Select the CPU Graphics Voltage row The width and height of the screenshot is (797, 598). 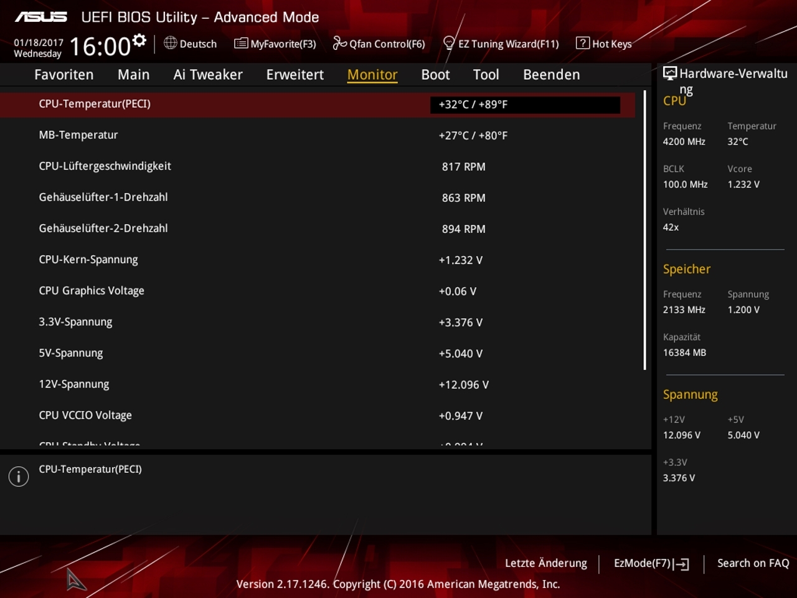[x=318, y=291]
